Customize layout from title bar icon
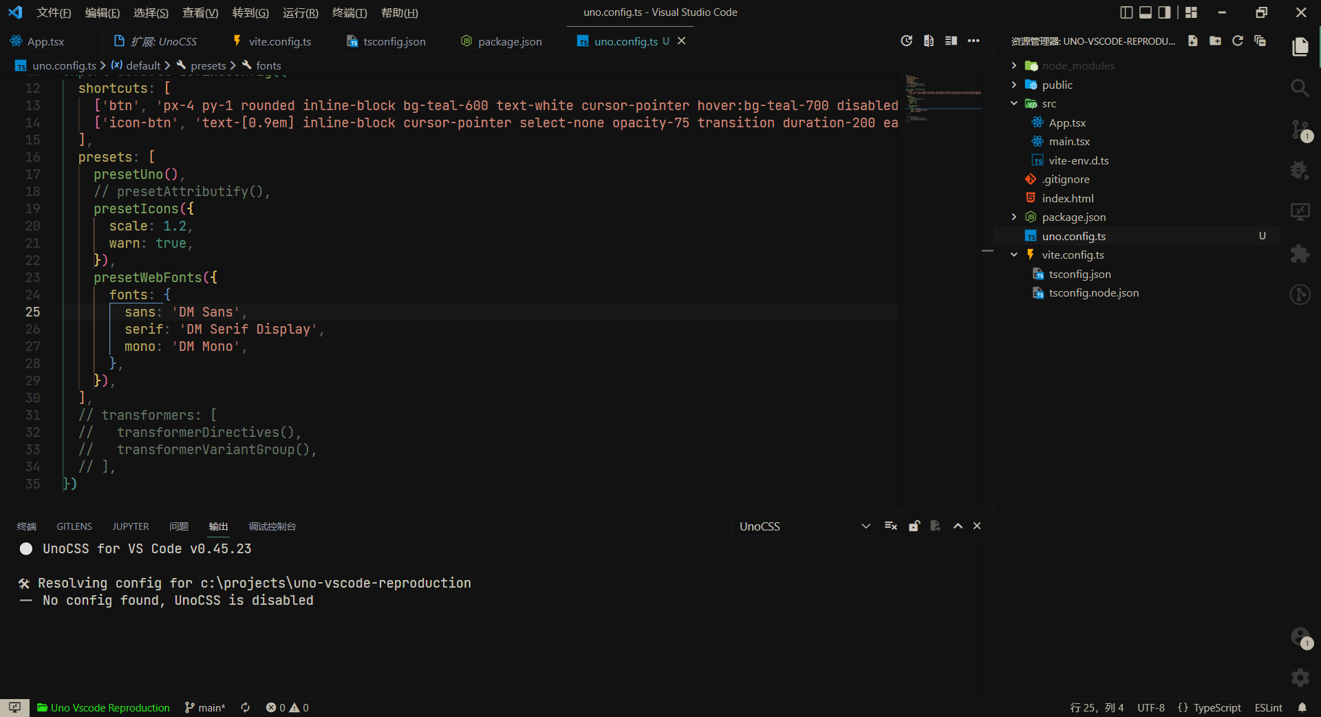 1191,12
